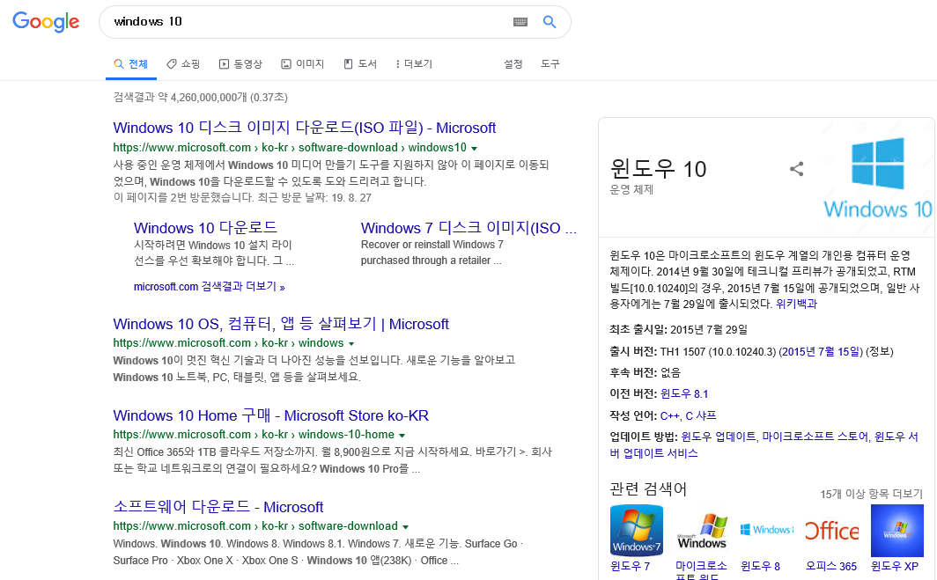Open Windows 10 디스크 이미지 다운로드 result
The height and width of the screenshot is (580, 937).
coord(304,128)
